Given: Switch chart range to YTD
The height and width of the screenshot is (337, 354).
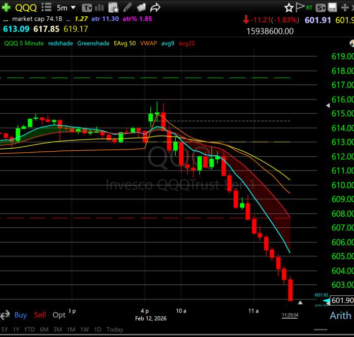Looking at the screenshot, I should pyautogui.click(x=29, y=329).
